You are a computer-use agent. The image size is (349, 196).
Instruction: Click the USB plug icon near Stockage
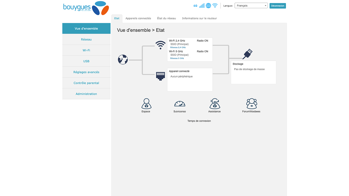tap(247, 54)
